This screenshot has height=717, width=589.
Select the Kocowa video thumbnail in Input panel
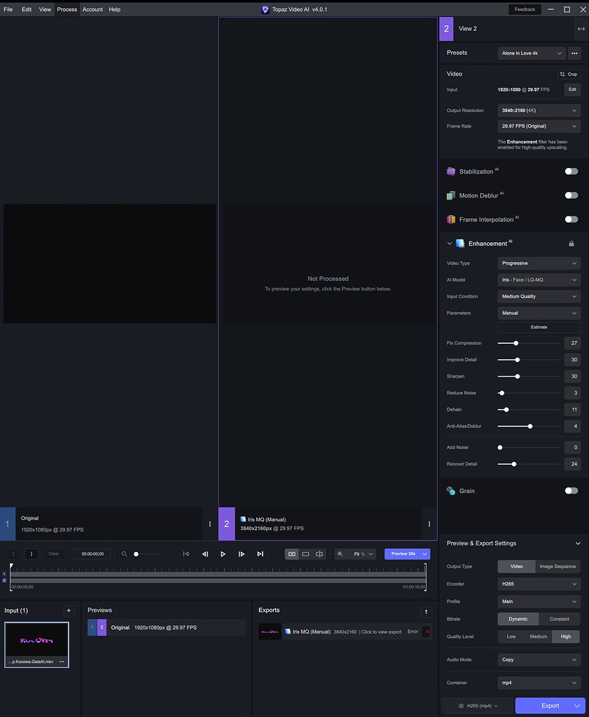point(36,641)
